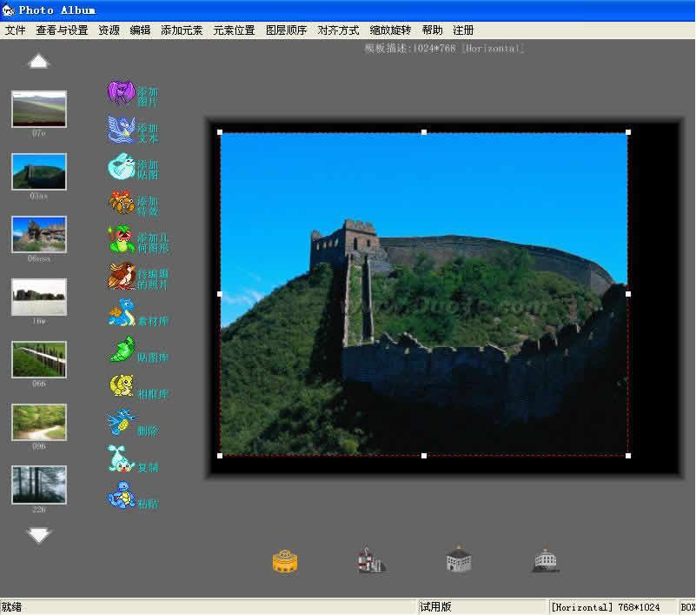Click the 模板描述 1024*768 template description text

pos(444,48)
